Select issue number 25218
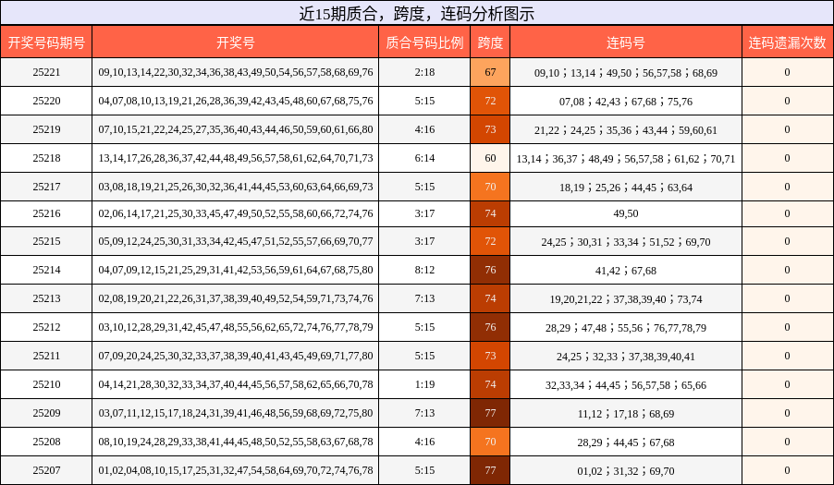The width and height of the screenshot is (834, 485). (46, 158)
